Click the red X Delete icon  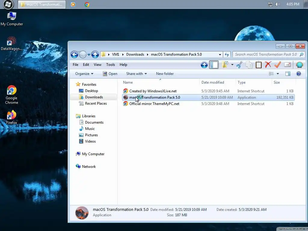coord(268,65)
